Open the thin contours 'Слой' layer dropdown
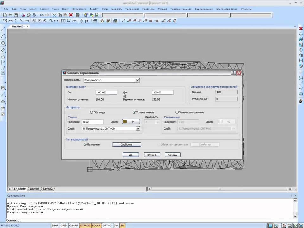 pos(138,129)
